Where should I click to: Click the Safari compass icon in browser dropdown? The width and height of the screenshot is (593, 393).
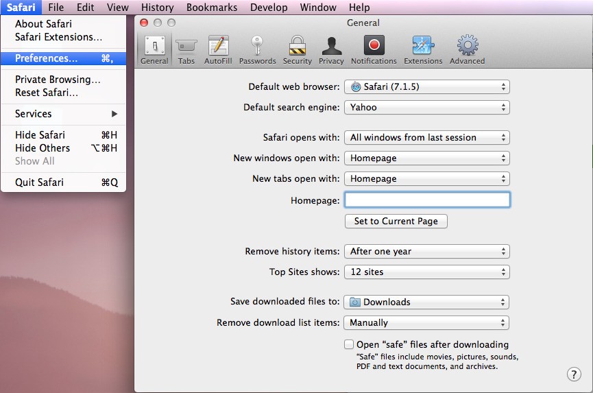click(356, 86)
